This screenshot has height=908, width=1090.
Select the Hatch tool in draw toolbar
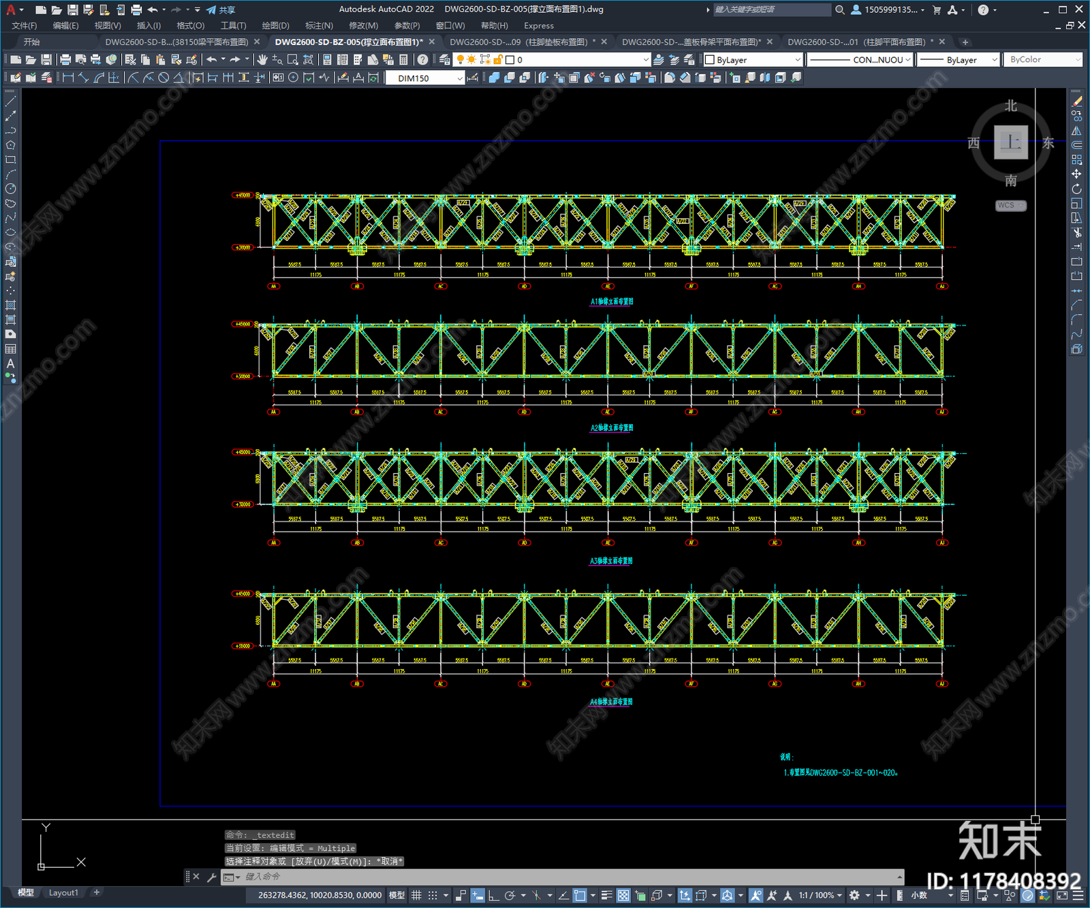10,306
